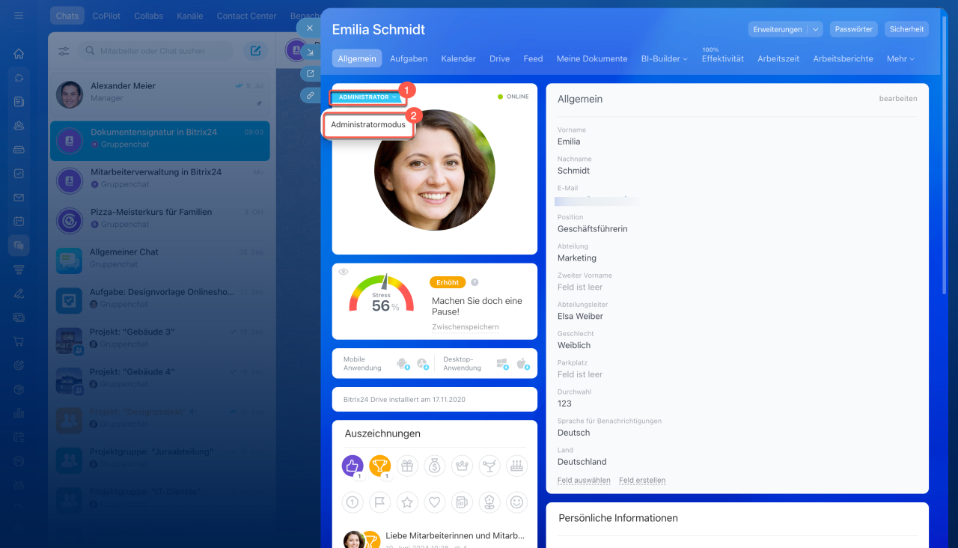Click the bar chart analytics icon in the sidebar
958x548 pixels.
point(19,412)
